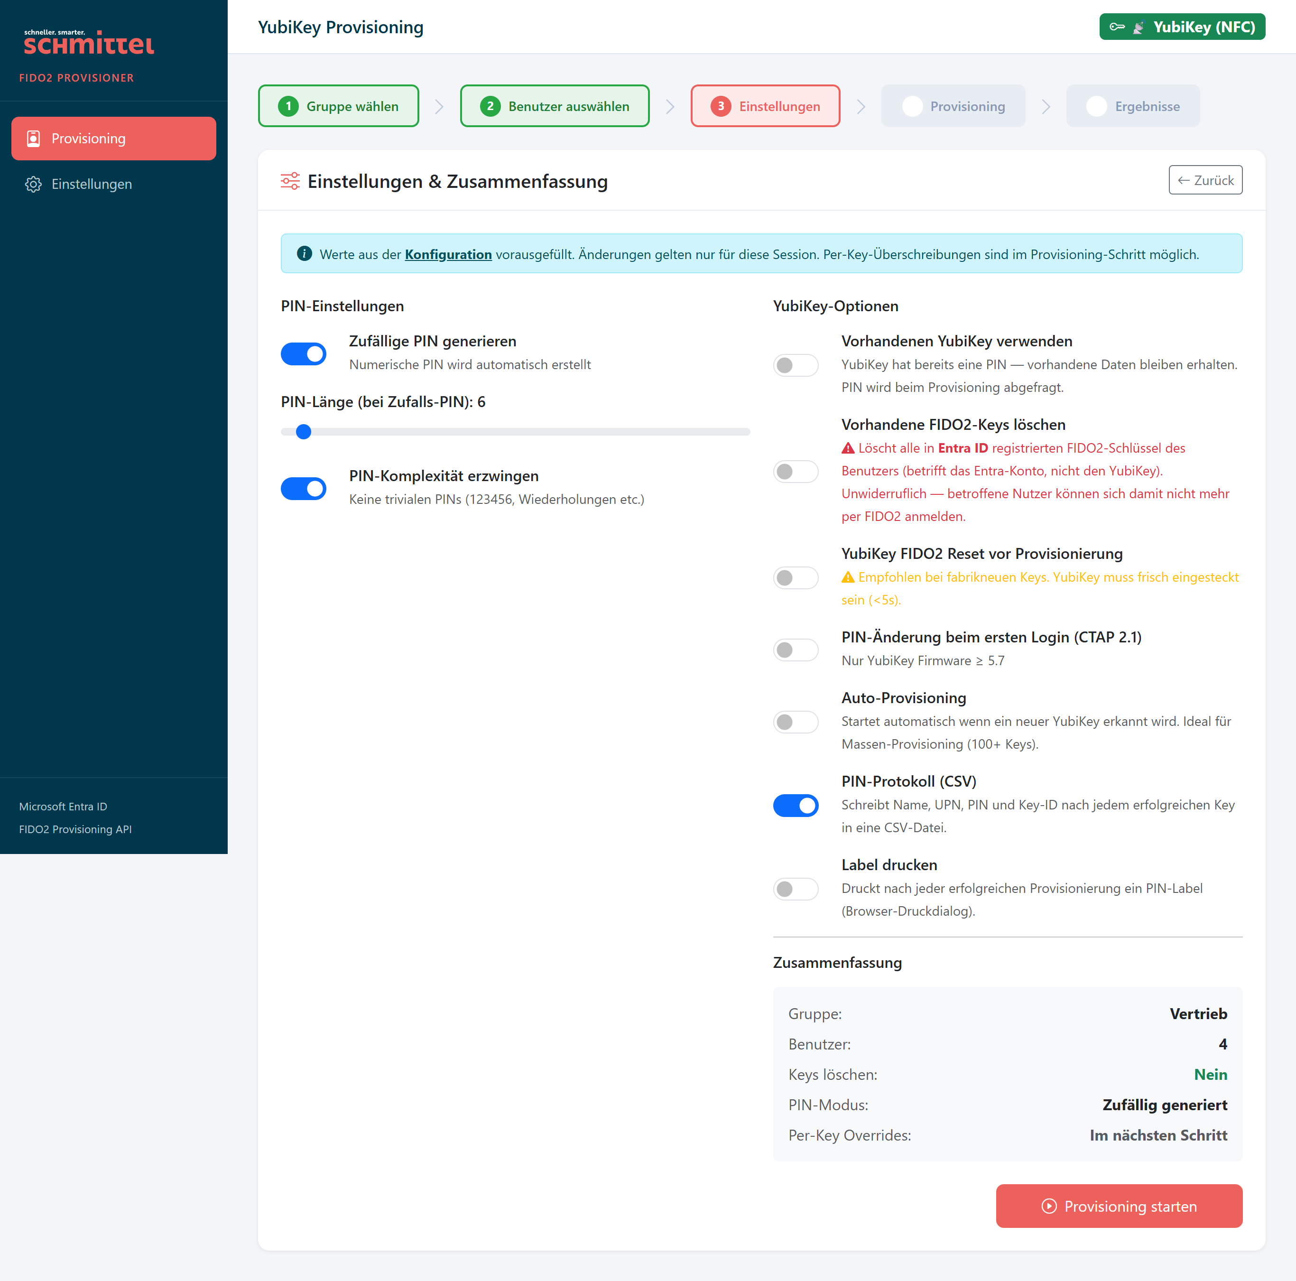Disable the Zufällige PIN generieren toggle
Image resolution: width=1296 pixels, height=1281 pixels.
pos(303,353)
